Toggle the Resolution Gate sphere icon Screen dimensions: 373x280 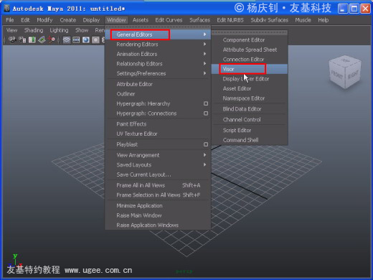point(86,40)
